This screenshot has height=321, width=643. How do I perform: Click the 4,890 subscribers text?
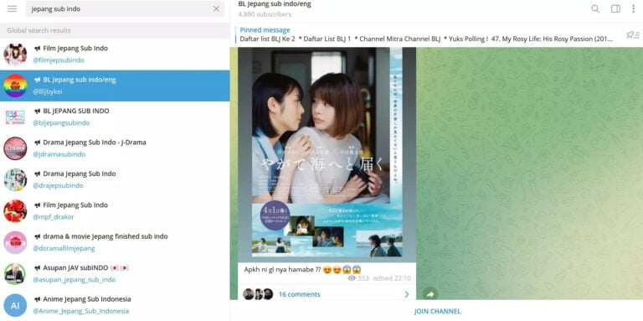pyautogui.click(x=265, y=14)
